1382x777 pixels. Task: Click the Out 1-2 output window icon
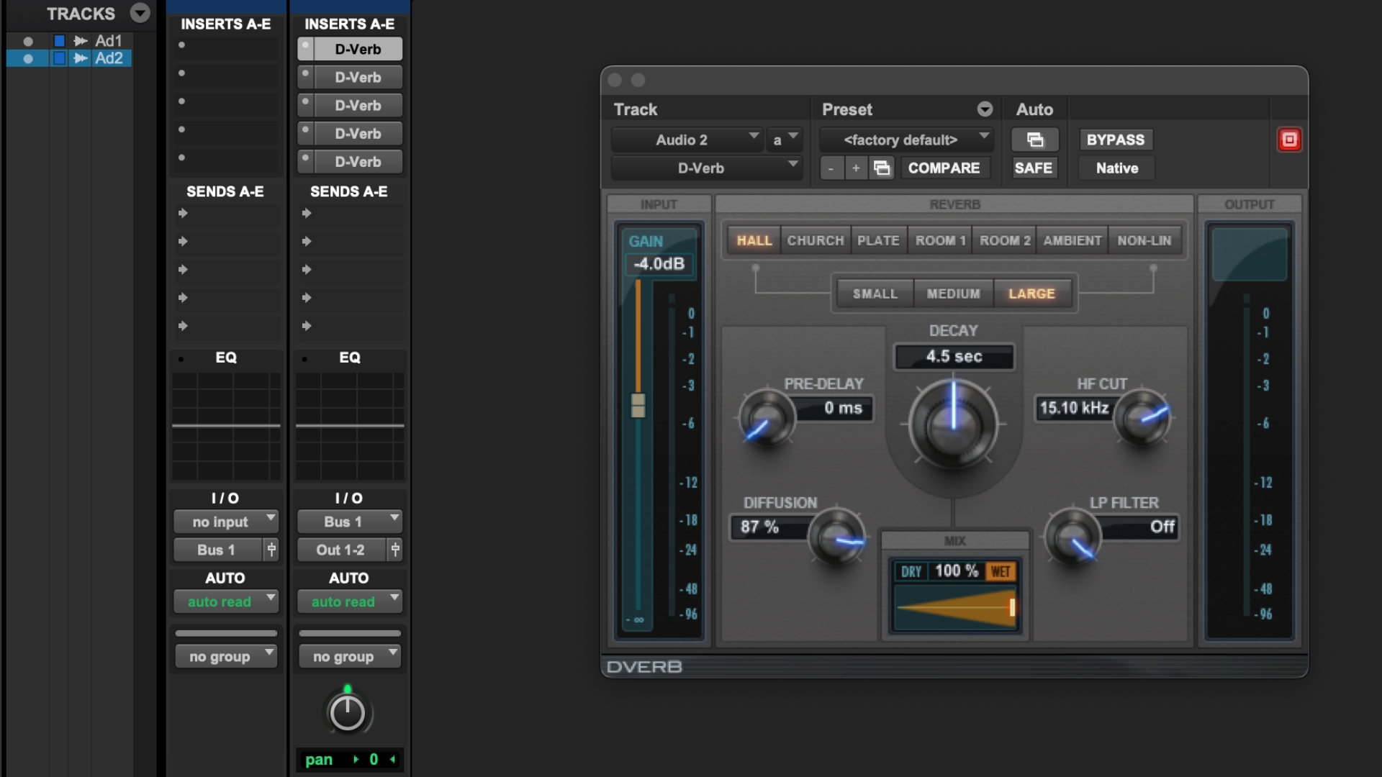click(x=395, y=550)
